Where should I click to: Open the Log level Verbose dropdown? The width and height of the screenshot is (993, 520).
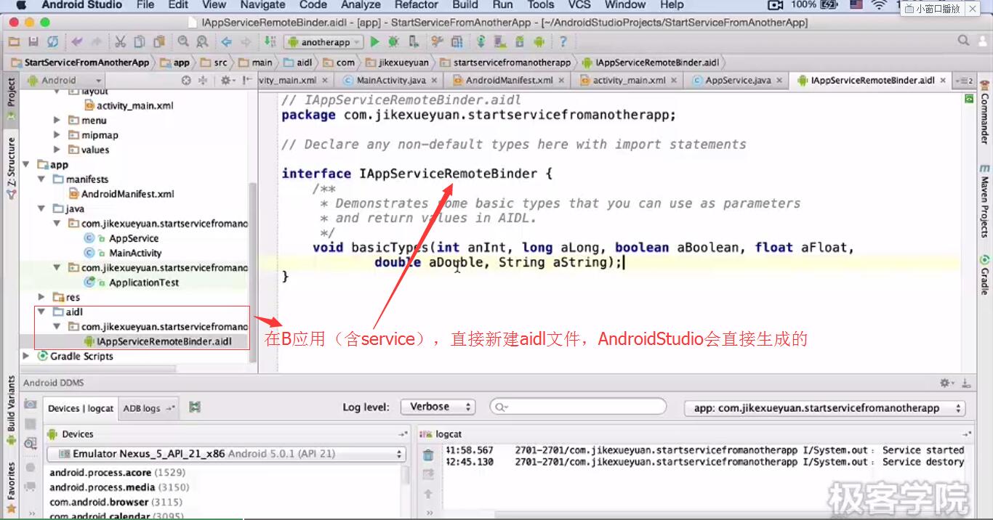point(438,407)
